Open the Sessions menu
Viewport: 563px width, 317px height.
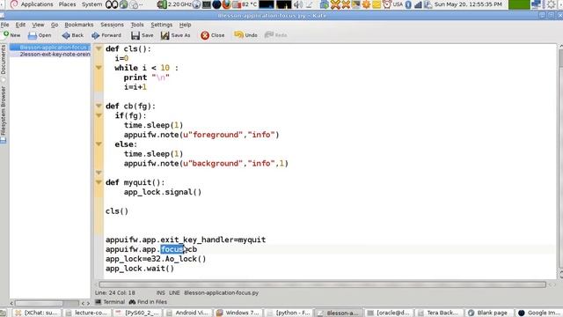click(x=112, y=25)
